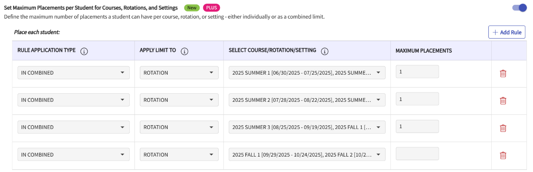Click first row's Maximum Placements field
Screen dimensions: 533x172
[x=417, y=72]
